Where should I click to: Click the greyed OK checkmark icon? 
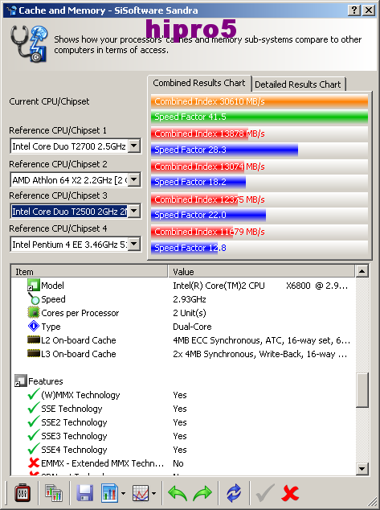point(265,493)
